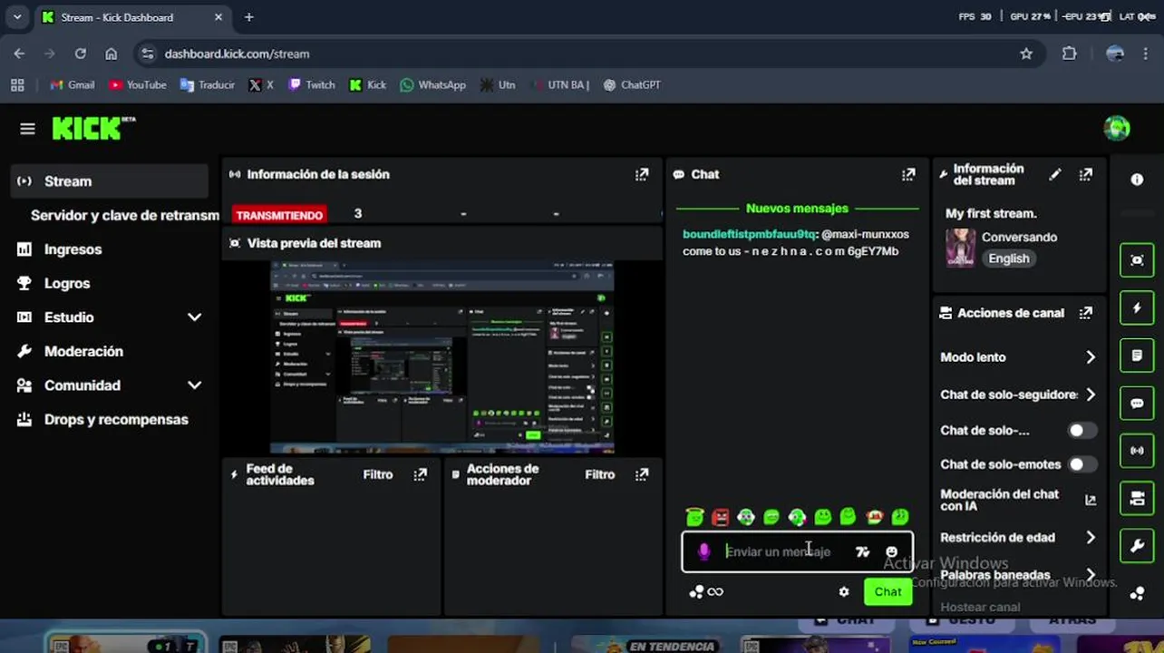Edit stream info with the pencil icon
This screenshot has width=1164, height=653.
[x=1055, y=175]
